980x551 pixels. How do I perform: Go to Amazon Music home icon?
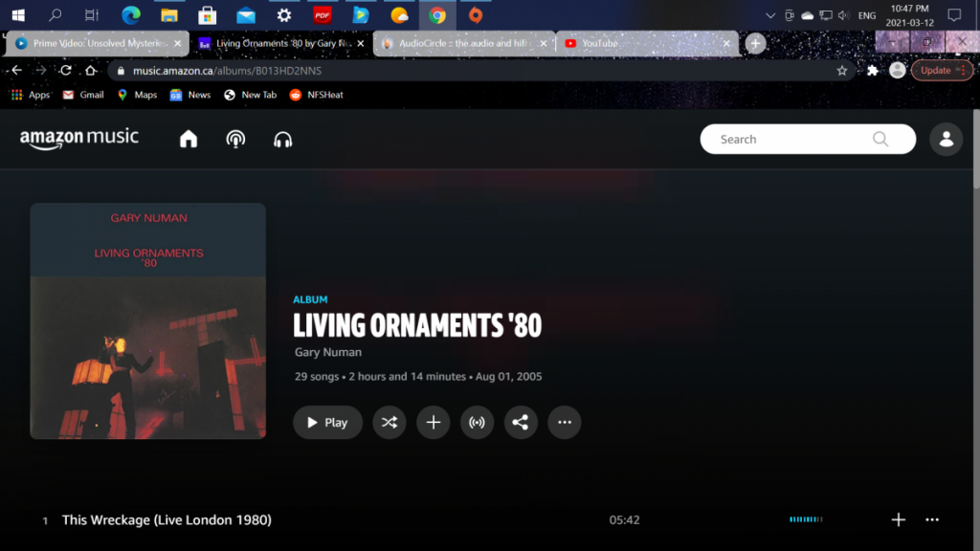click(x=189, y=139)
